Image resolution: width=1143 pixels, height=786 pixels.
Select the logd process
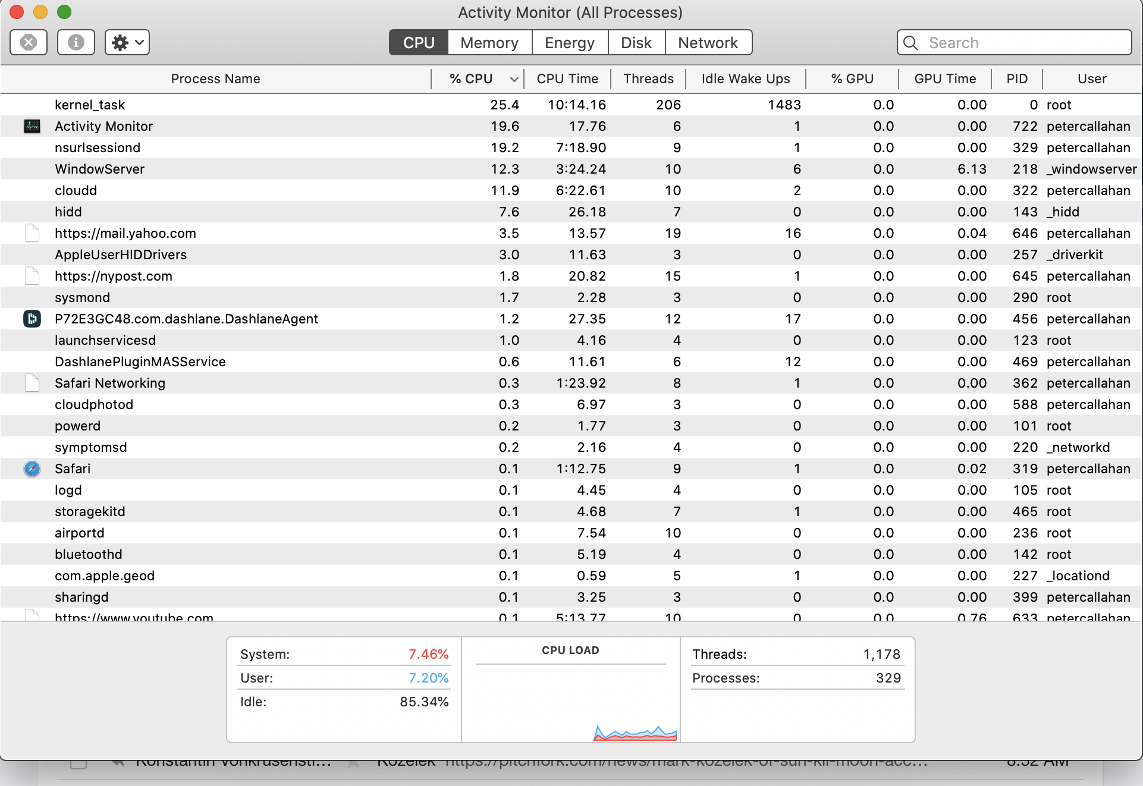[x=571, y=490]
